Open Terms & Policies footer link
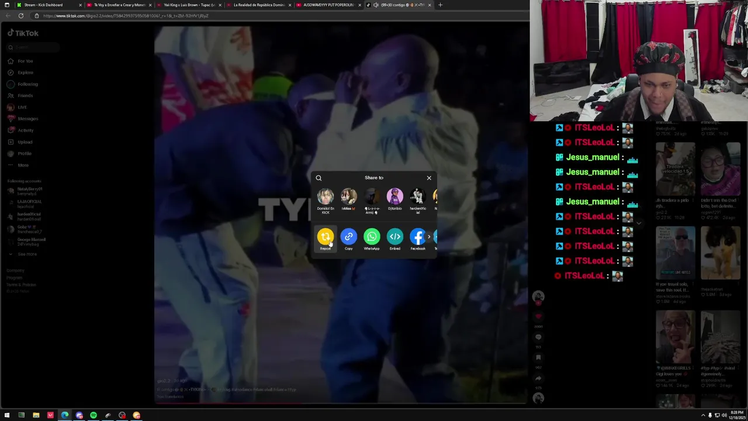 coord(21,285)
